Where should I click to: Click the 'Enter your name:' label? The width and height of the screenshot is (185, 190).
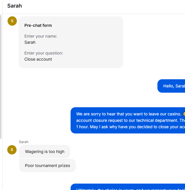41,36
